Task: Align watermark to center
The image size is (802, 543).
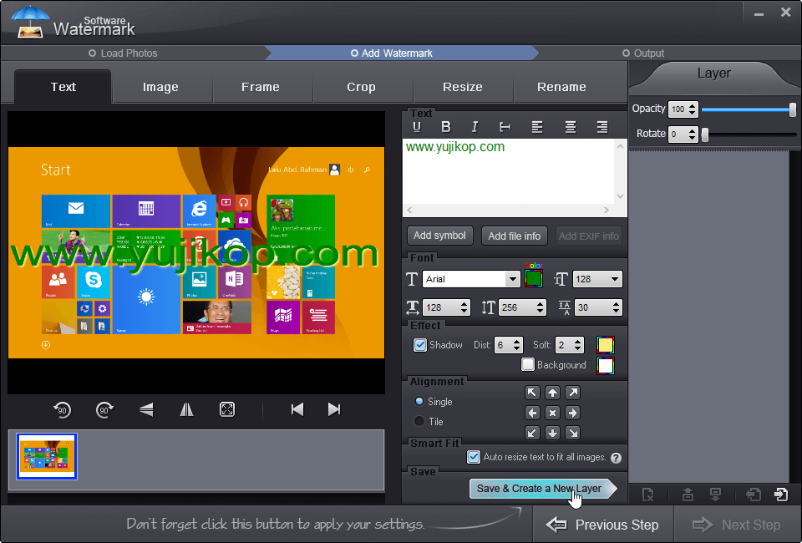Action: tap(552, 413)
